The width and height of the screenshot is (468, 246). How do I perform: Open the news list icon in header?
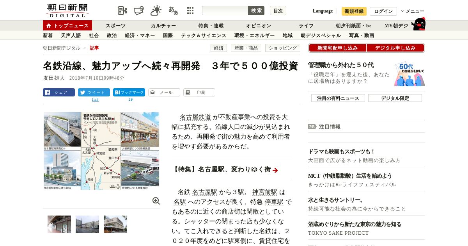[122, 11]
